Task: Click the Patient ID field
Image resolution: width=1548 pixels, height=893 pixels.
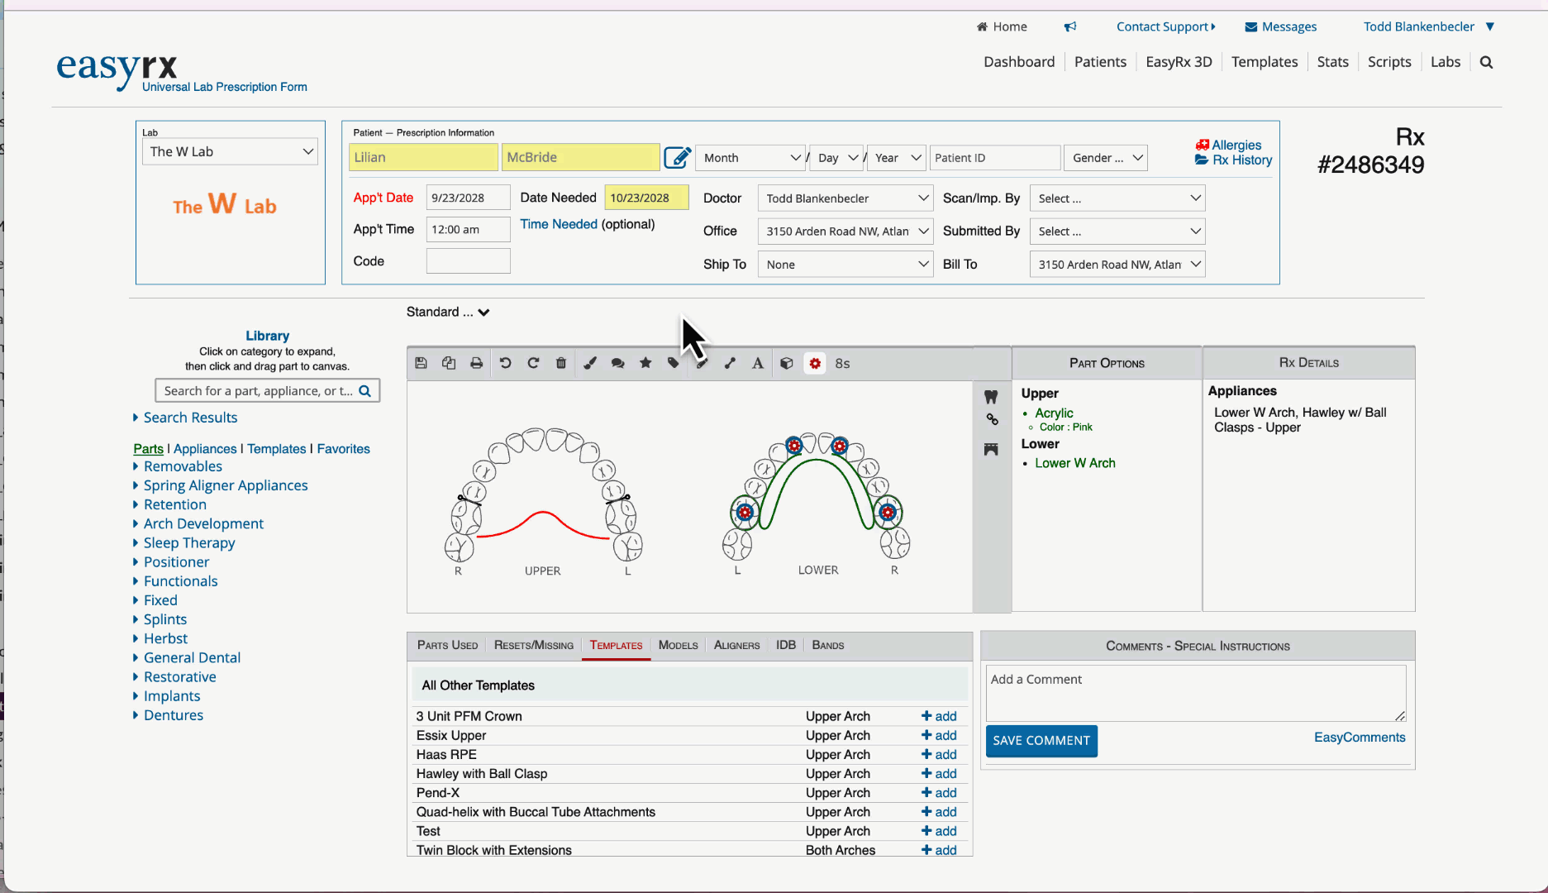Action: pyautogui.click(x=995, y=158)
